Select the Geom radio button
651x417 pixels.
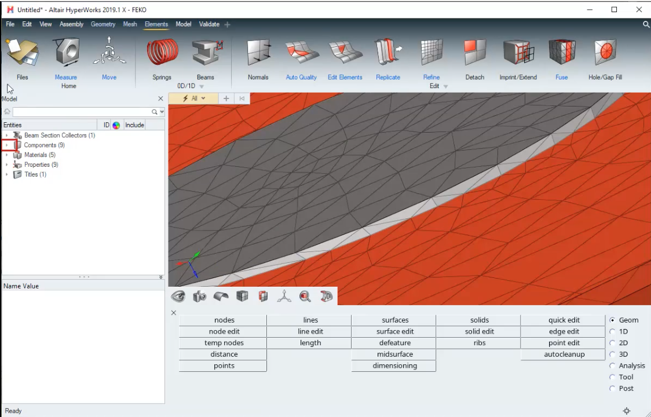612,320
